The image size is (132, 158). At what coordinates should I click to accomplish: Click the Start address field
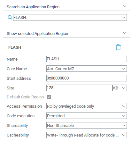coord(87,78)
